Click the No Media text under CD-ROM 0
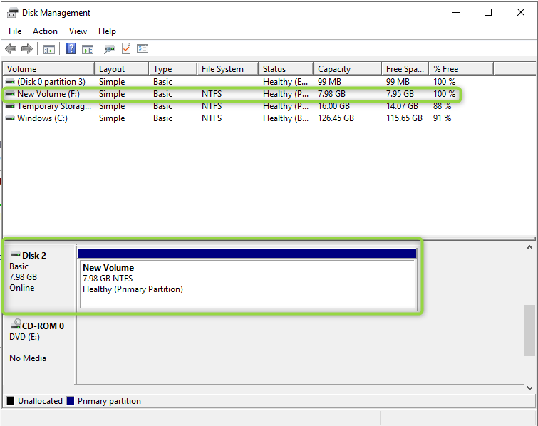This screenshot has height=426, width=538. click(28, 358)
